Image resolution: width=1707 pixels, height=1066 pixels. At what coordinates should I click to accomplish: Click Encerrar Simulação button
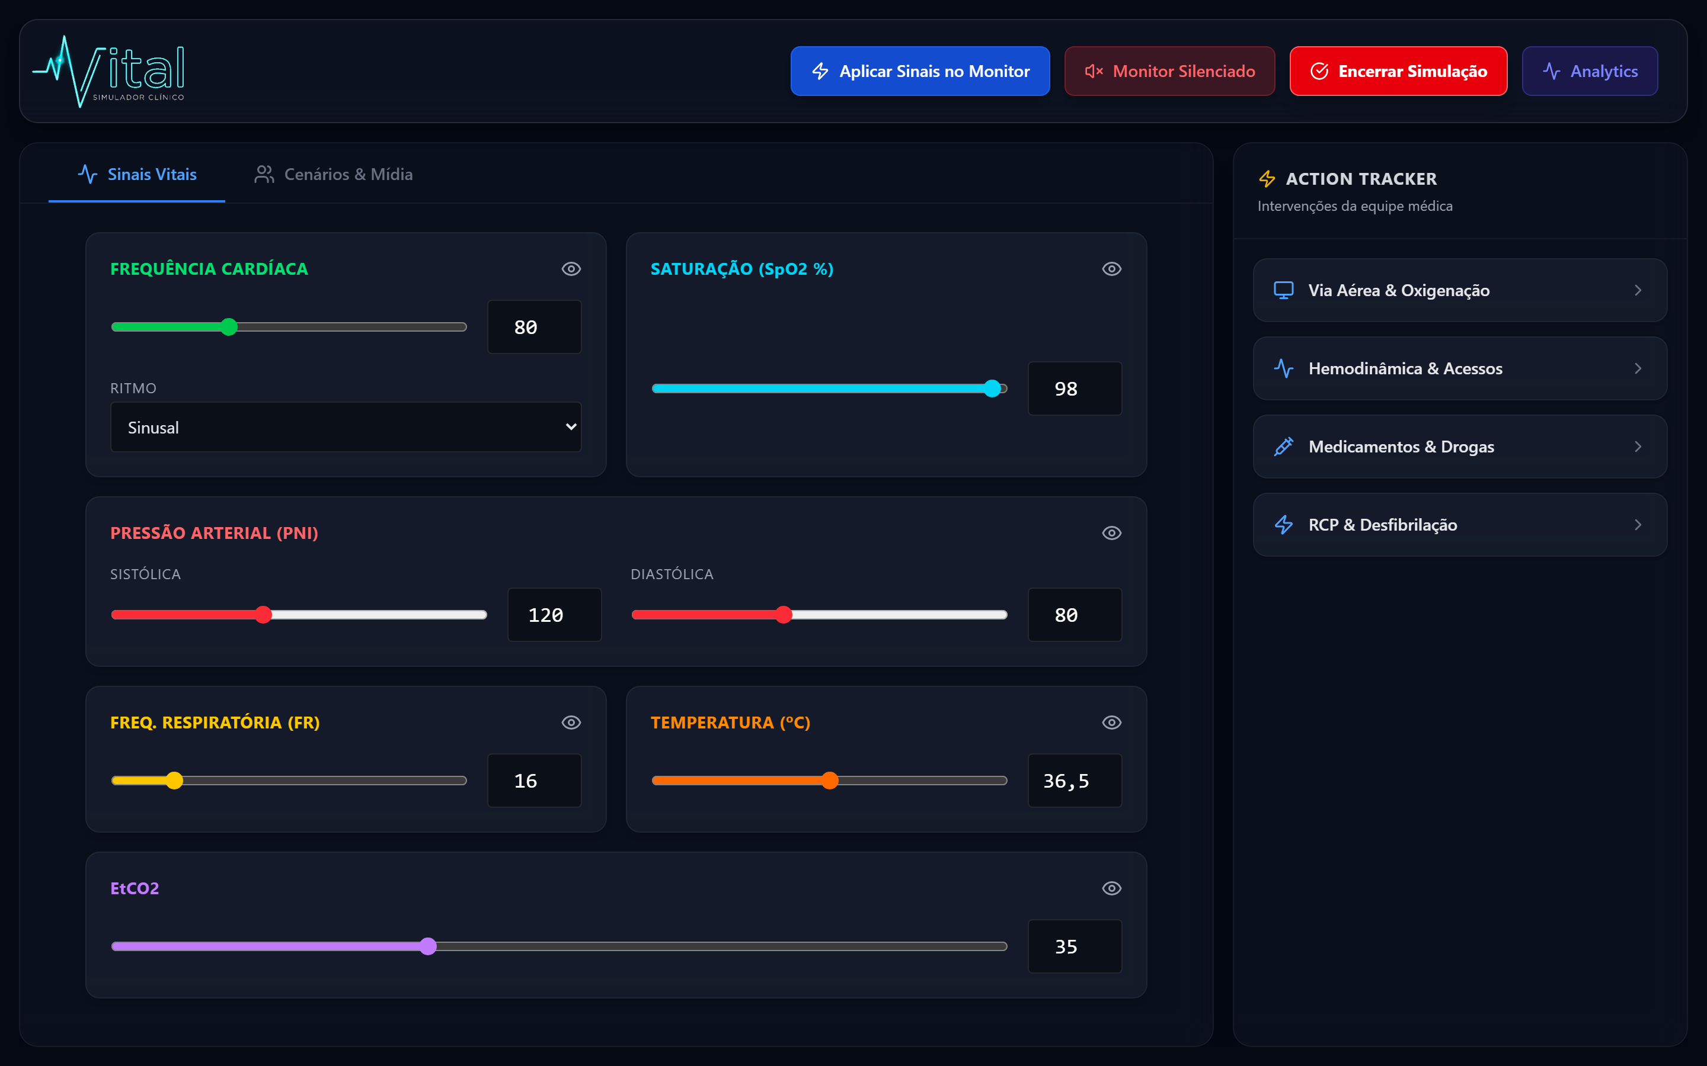pos(1398,71)
